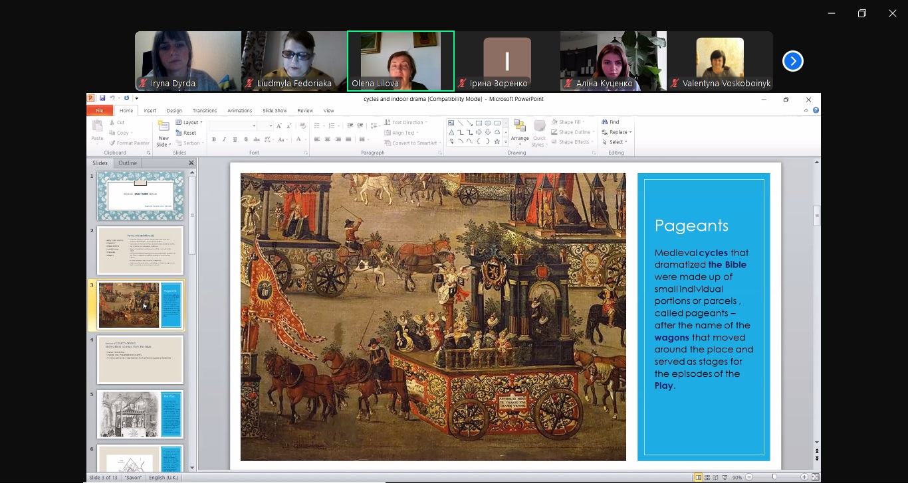Viewport: 908px width, 483px height.
Task: Switch to the Outline pane tab
Action: point(128,163)
